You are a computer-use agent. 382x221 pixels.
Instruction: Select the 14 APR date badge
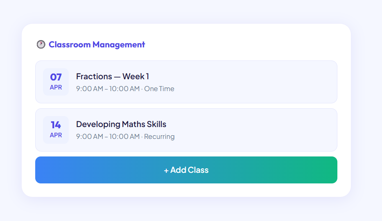(56, 129)
